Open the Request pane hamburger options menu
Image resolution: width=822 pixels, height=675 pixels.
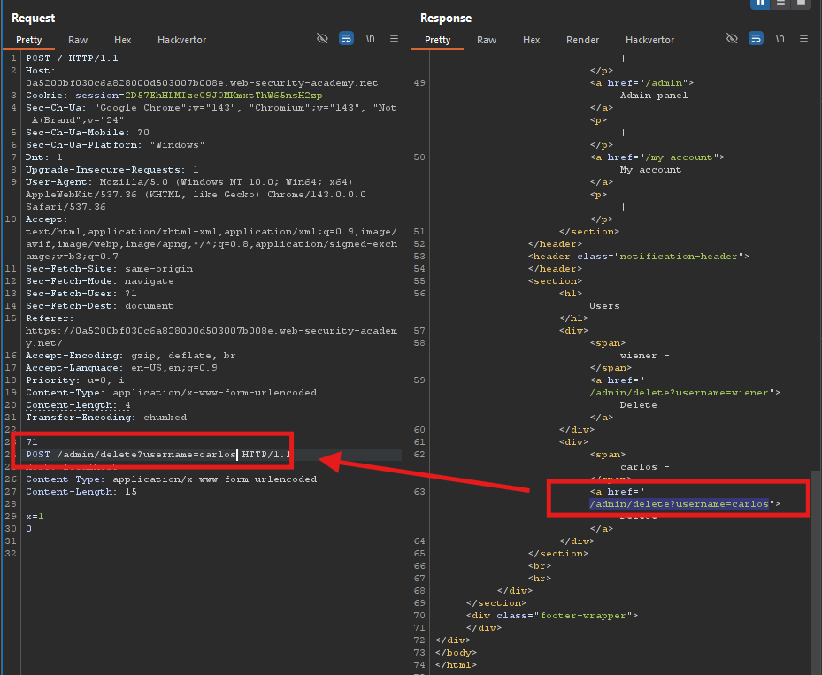[x=395, y=38]
